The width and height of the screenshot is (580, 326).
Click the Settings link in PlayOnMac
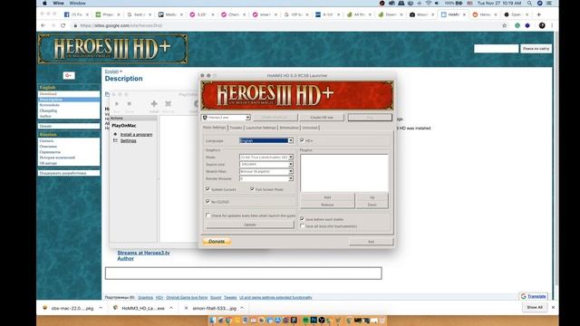129,141
